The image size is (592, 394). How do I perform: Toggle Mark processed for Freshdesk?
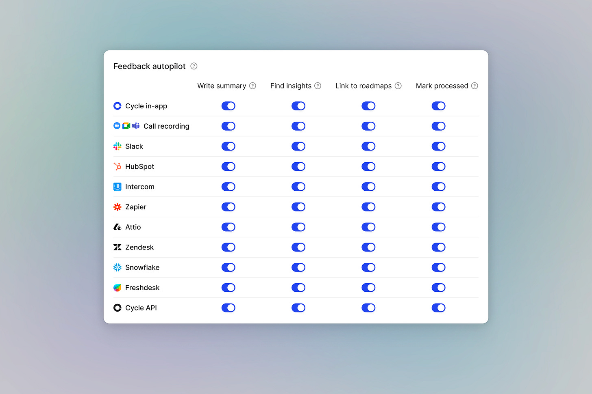click(x=439, y=288)
